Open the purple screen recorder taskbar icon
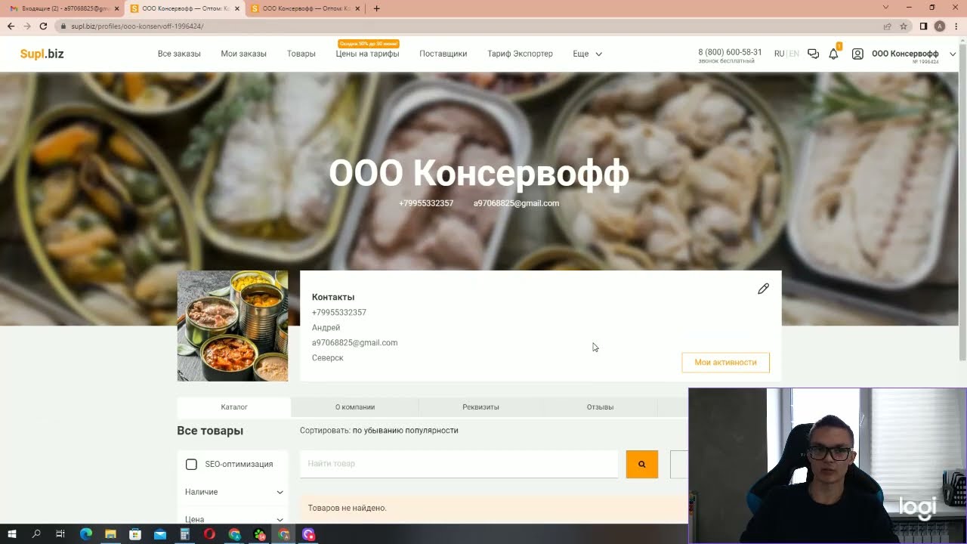967x544 pixels. 308,534
